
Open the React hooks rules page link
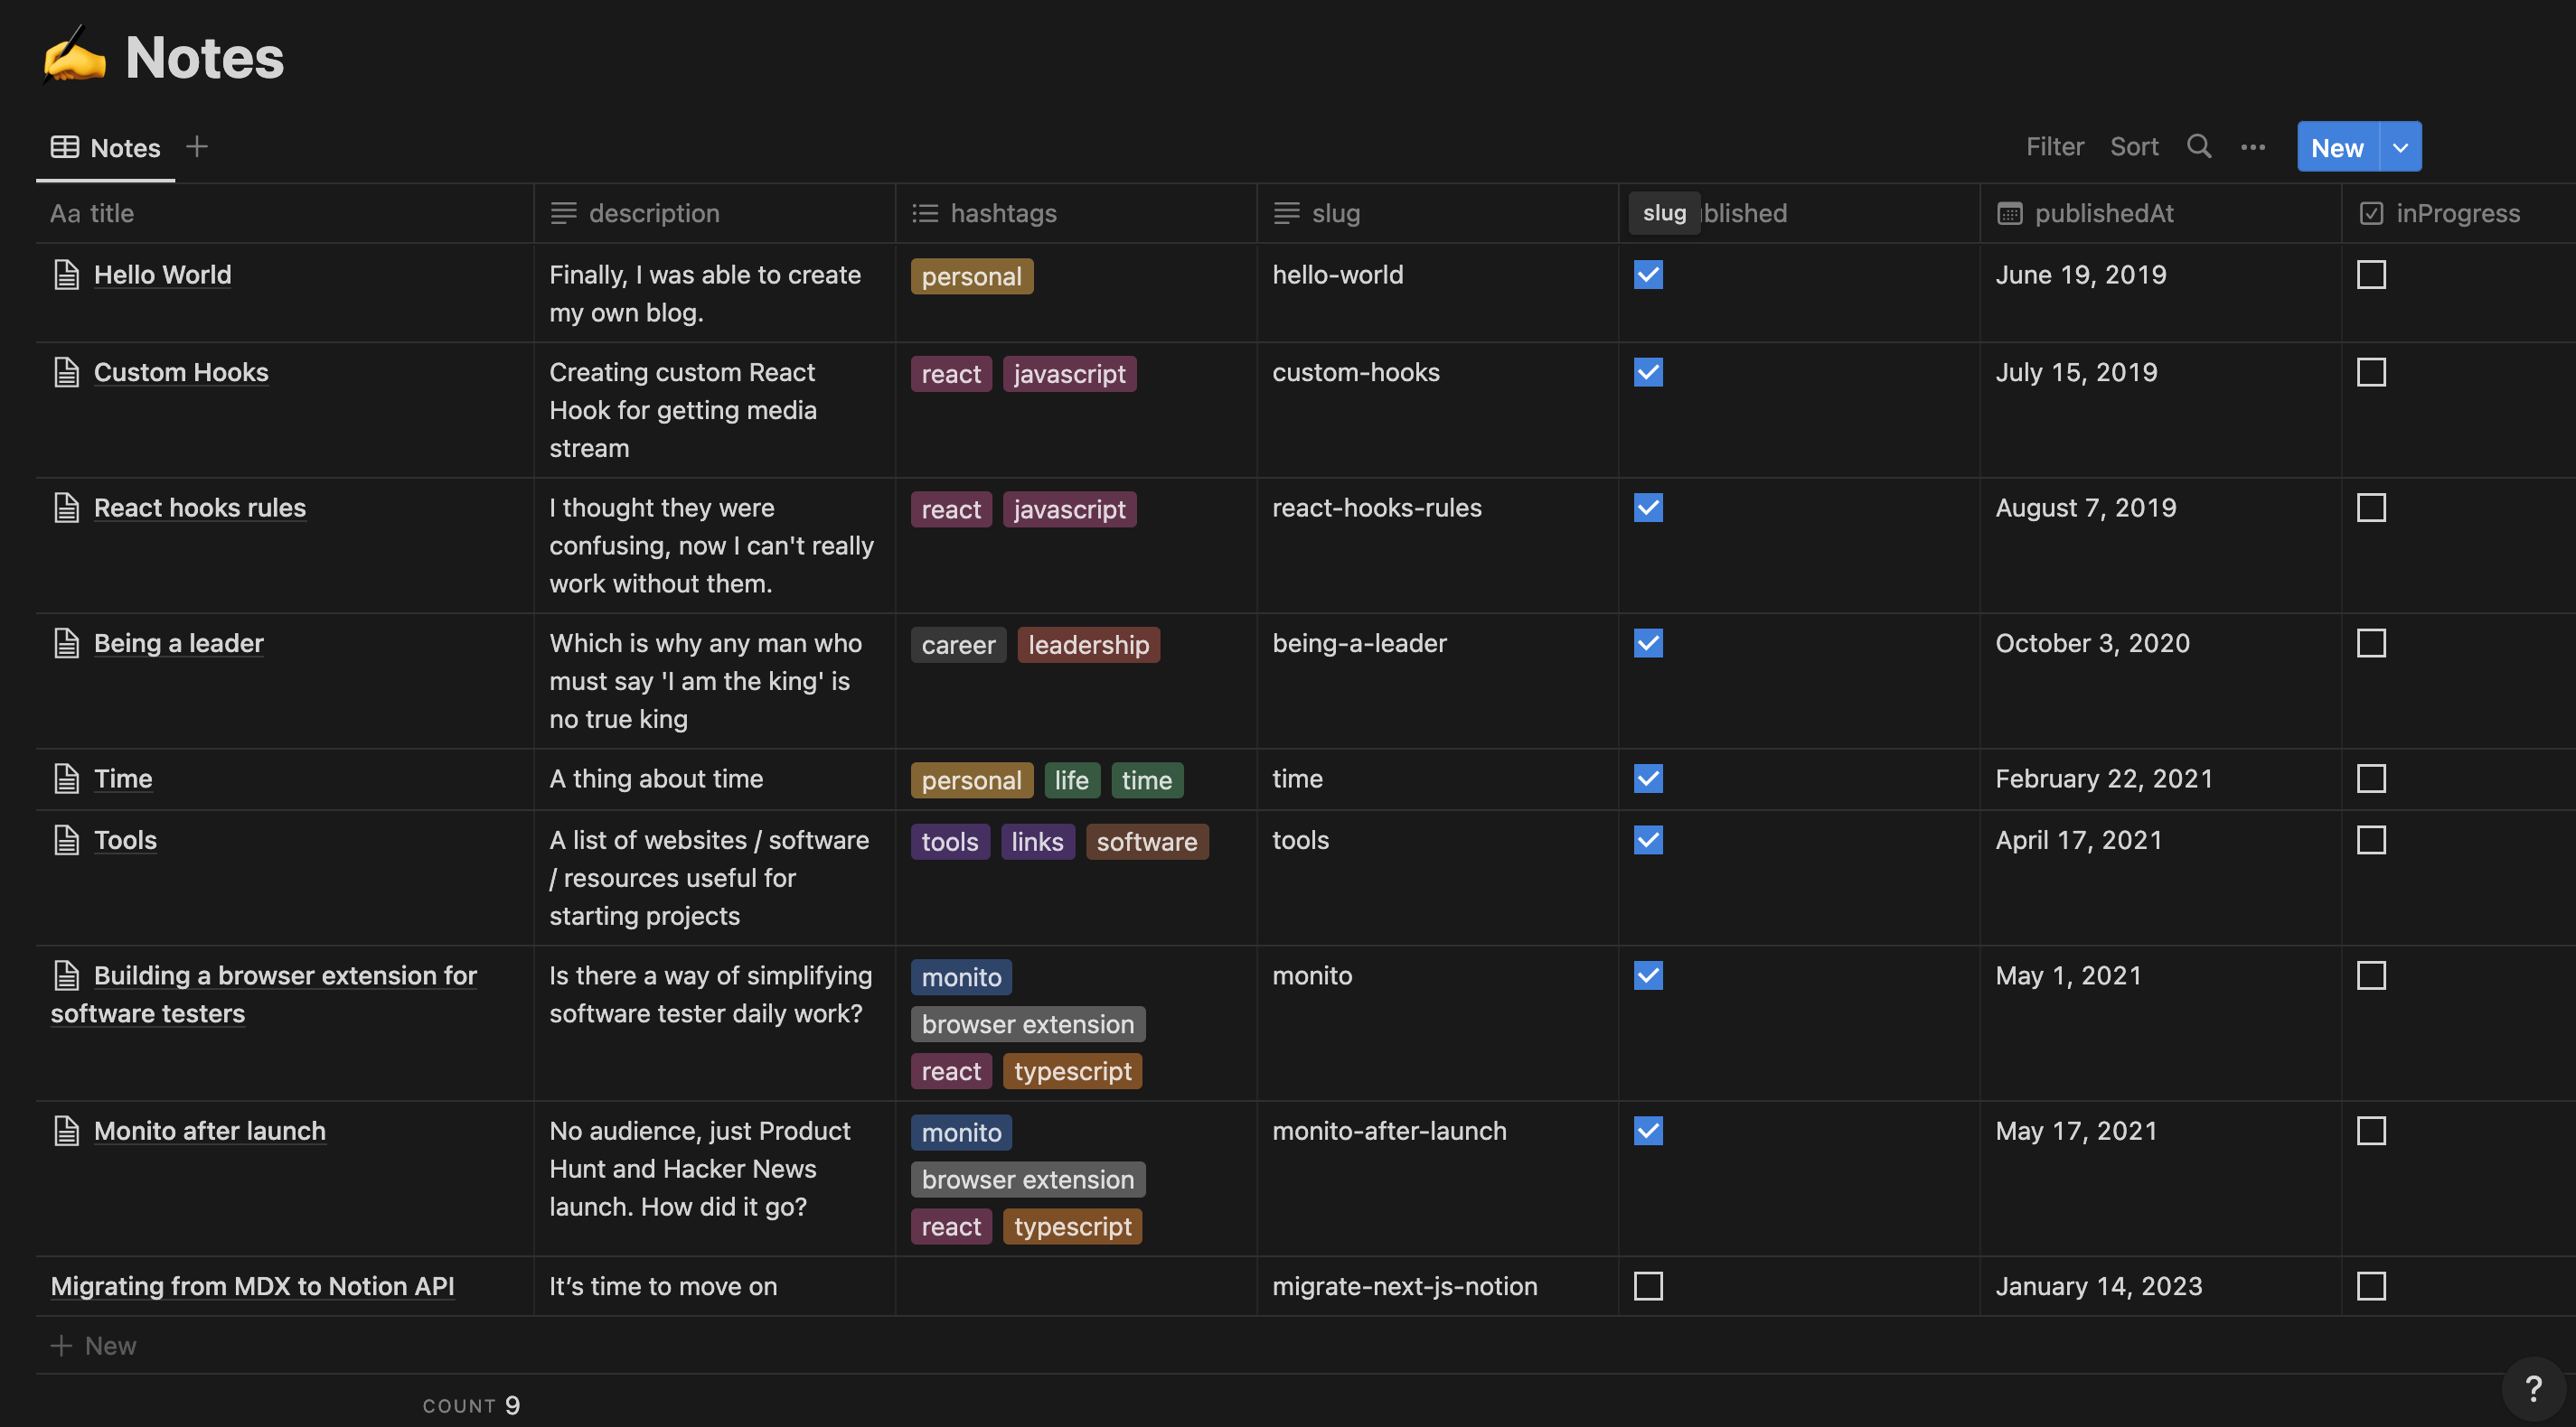click(199, 508)
